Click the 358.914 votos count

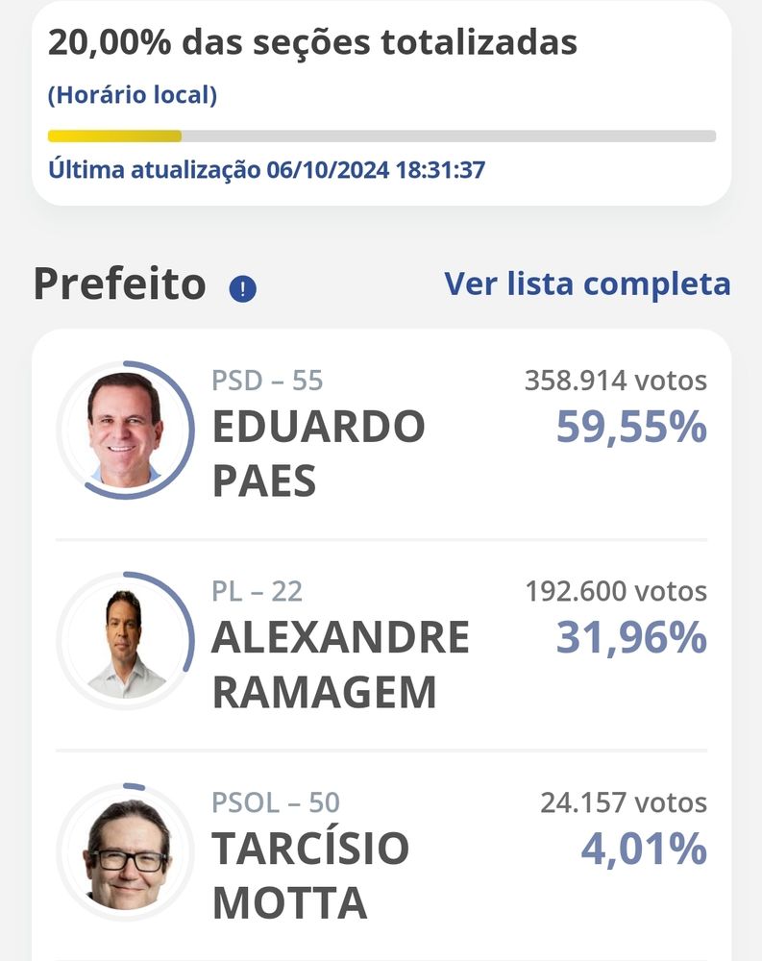[x=615, y=381]
